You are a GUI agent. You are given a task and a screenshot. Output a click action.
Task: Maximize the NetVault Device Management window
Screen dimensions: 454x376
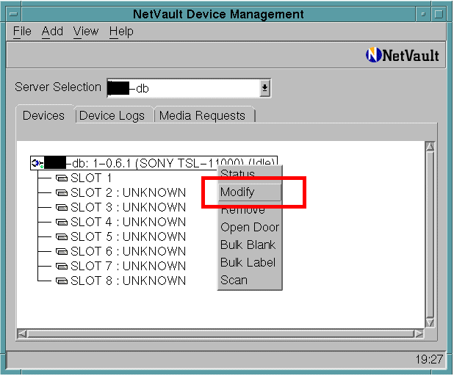pos(439,14)
